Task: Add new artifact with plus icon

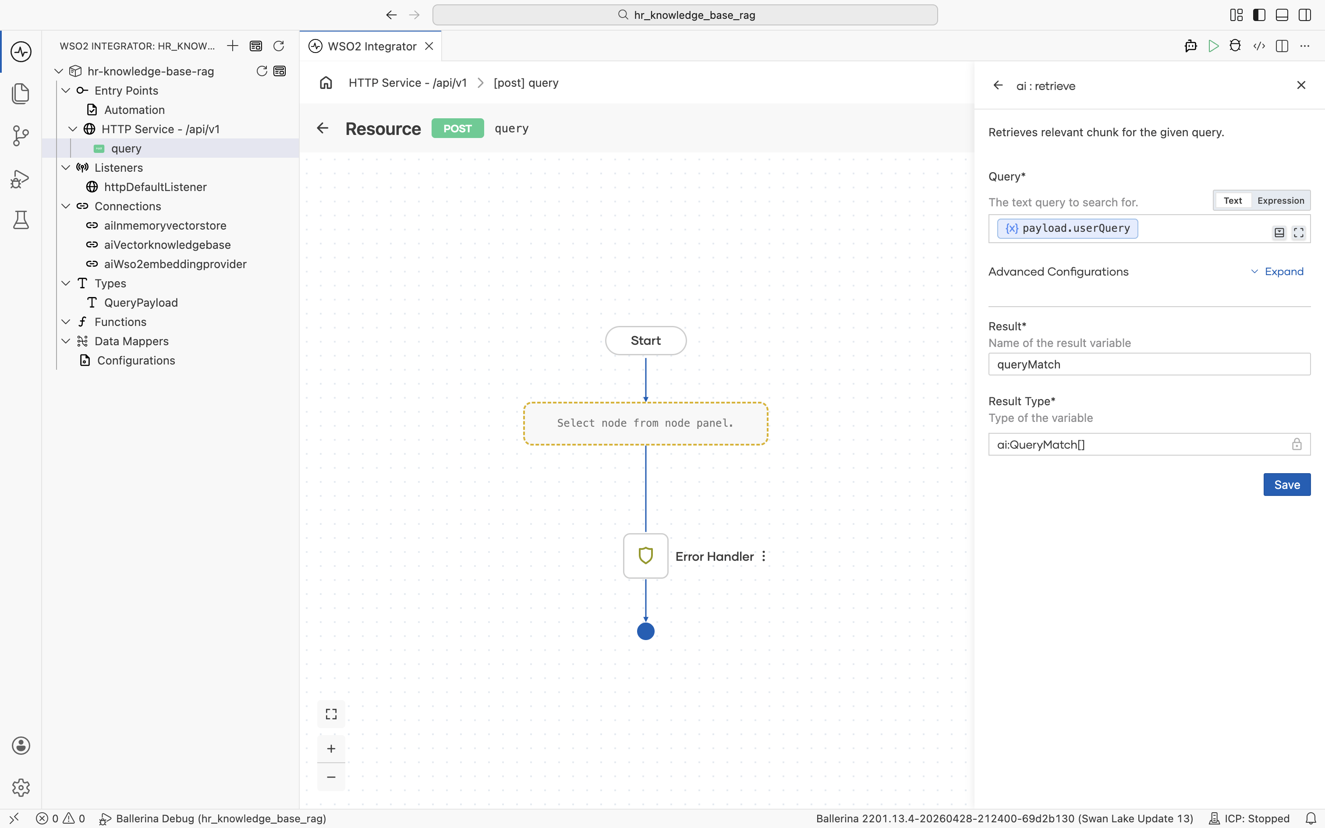Action: pos(233,46)
